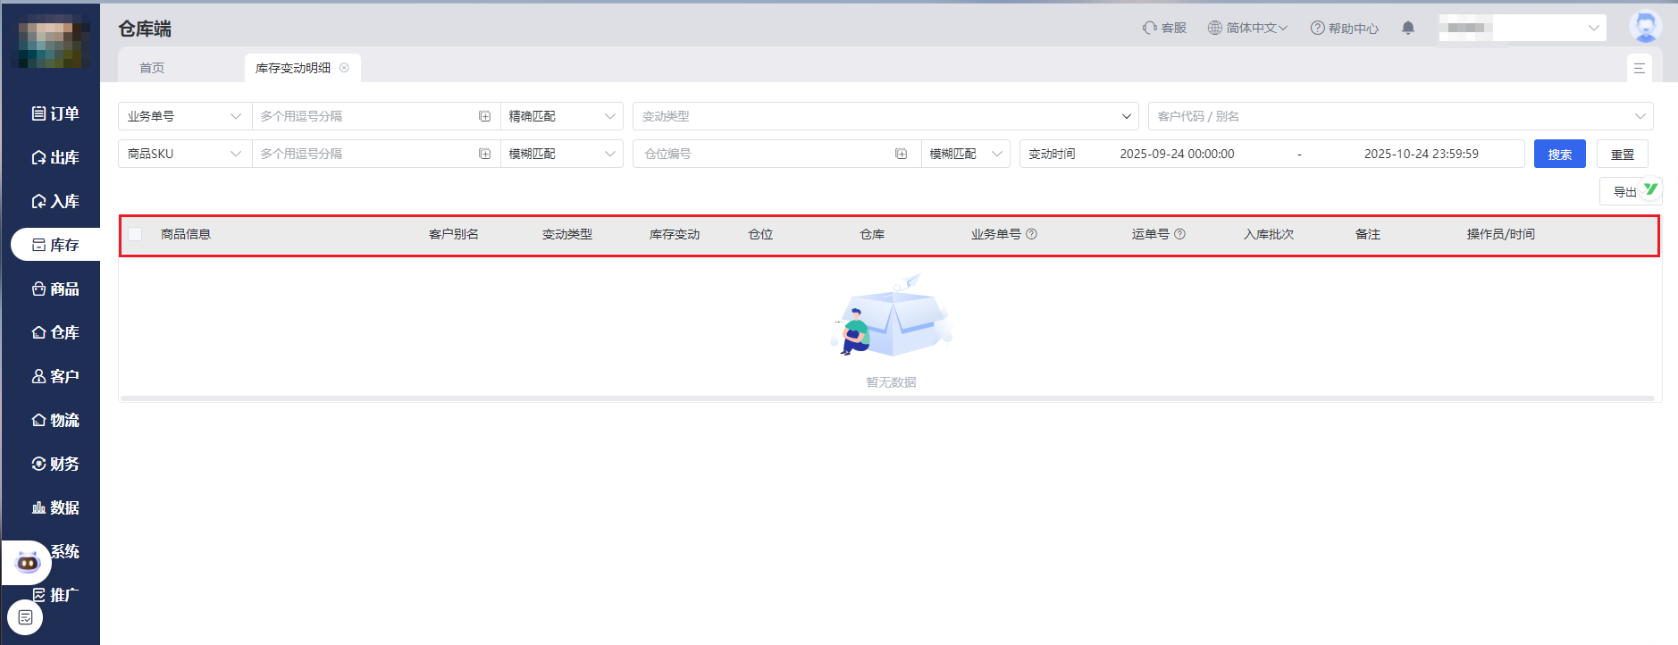The image size is (1678, 645).
Task: Toggle the select-all checkbox in table header
Action: tap(135, 234)
